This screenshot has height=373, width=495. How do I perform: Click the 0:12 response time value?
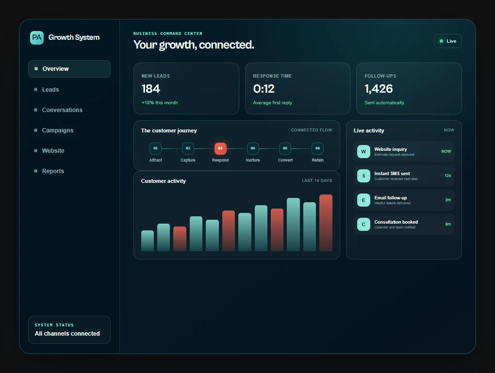point(264,89)
